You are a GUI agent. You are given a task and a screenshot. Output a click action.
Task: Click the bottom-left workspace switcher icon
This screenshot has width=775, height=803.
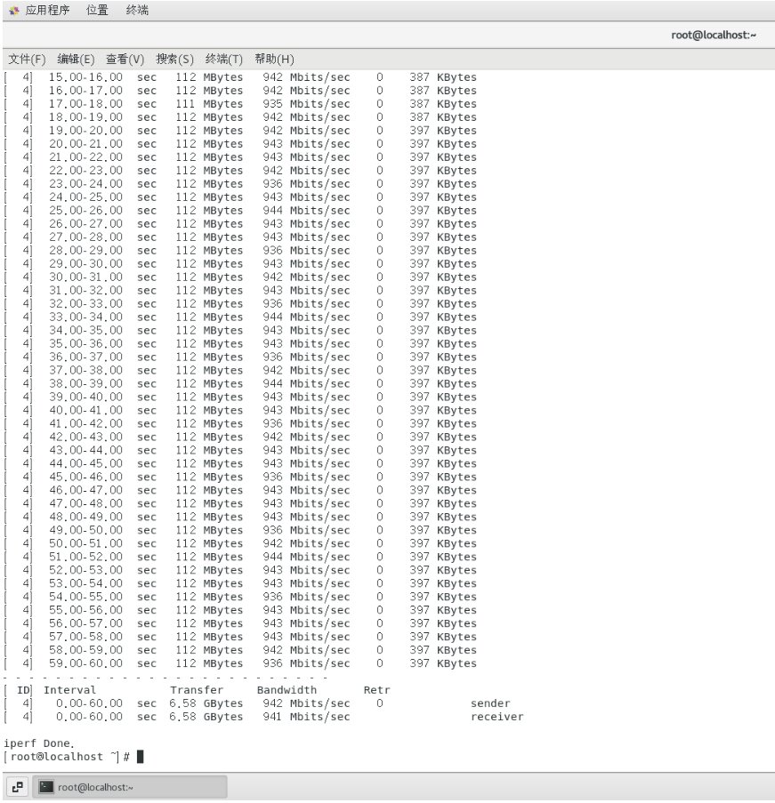[18, 787]
